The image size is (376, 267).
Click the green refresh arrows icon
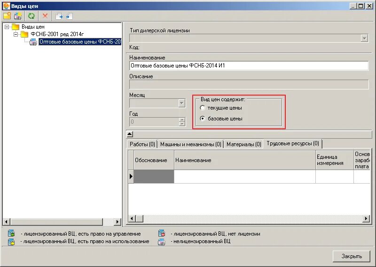coord(31,16)
